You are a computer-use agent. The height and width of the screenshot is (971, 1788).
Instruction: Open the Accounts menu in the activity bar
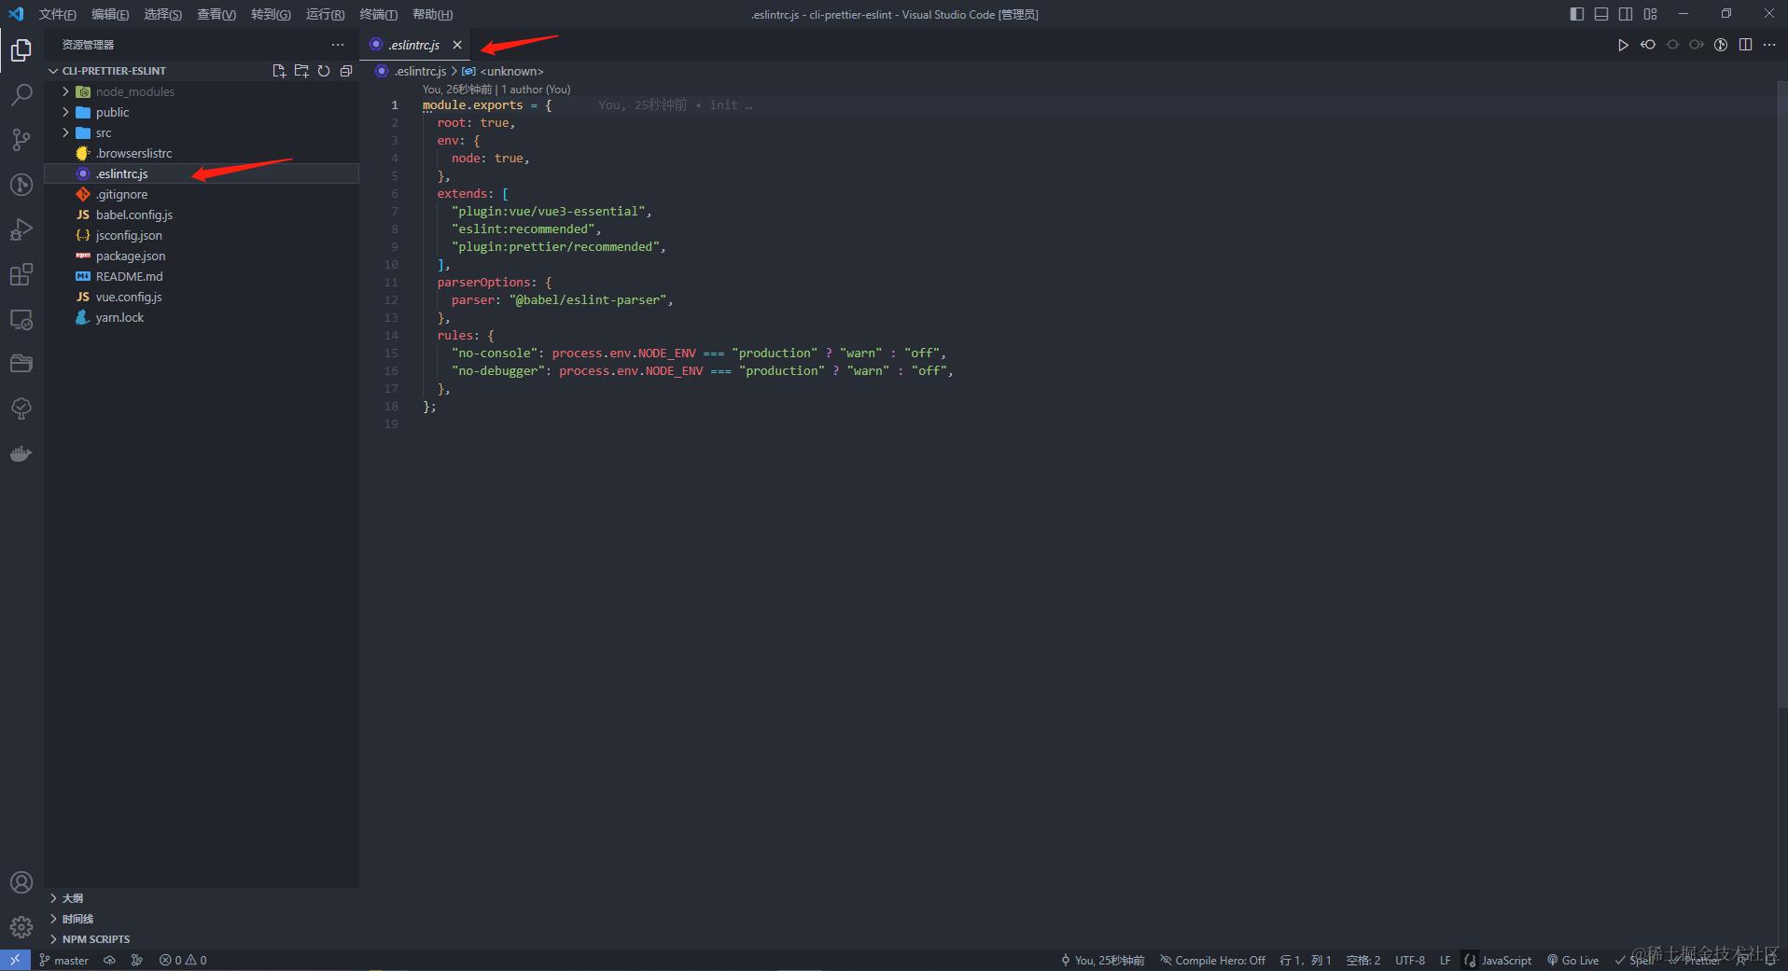[21, 882]
